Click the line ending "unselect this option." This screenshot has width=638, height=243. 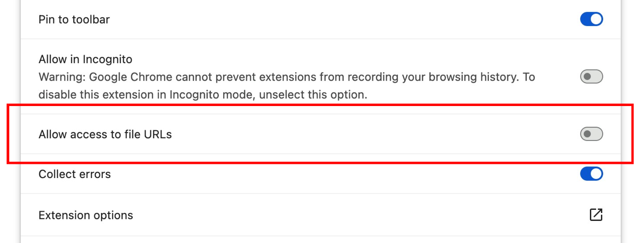click(x=203, y=95)
